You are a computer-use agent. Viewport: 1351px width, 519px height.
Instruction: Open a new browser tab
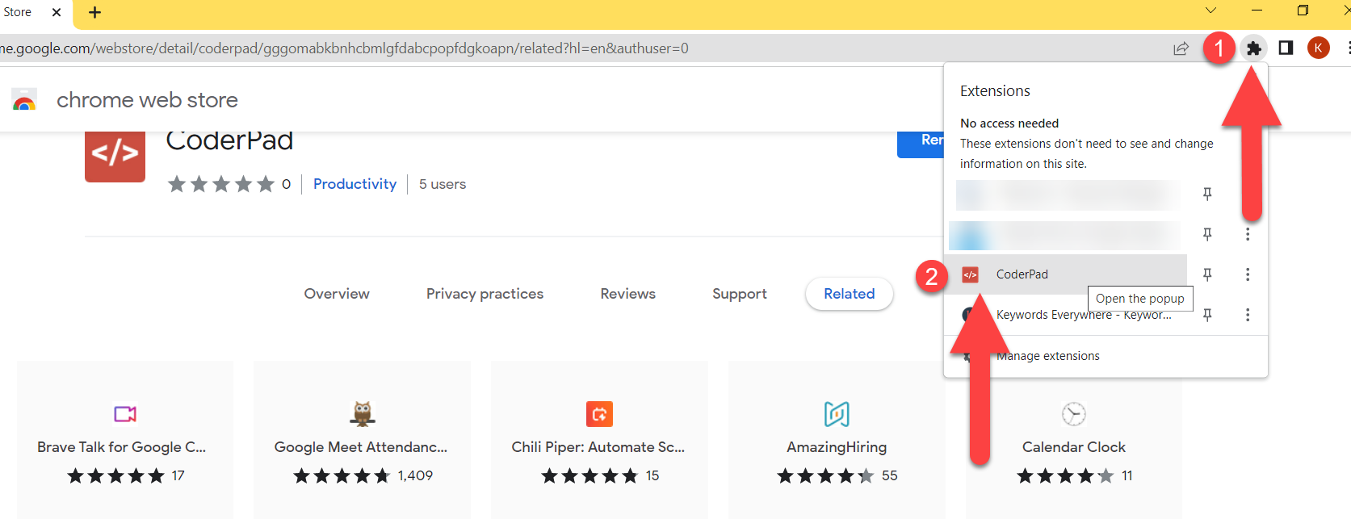(x=94, y=12)
